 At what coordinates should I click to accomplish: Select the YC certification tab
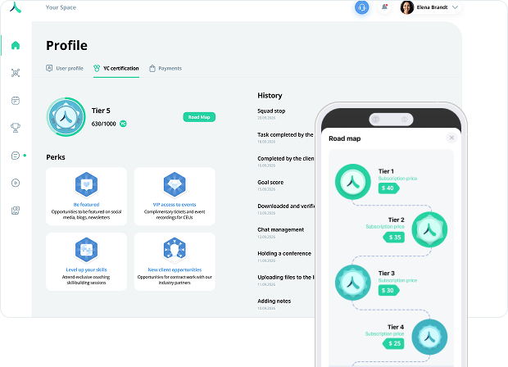pyautogui.click(x=116, y=68)
